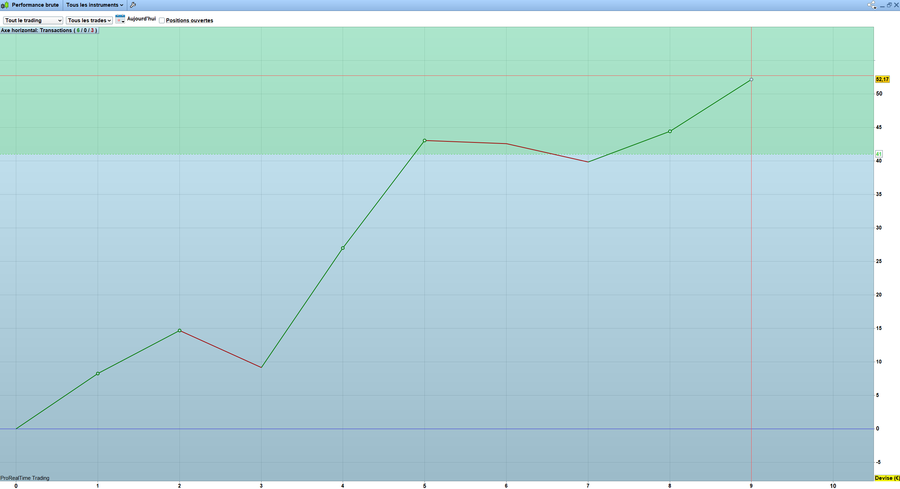Viewport: 900px width, 489px height.
Task: Select the final data point at transaction 9
Action: point(751,80)
